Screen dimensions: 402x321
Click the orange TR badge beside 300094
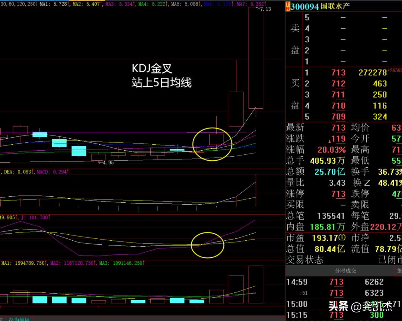coord(288,6)
